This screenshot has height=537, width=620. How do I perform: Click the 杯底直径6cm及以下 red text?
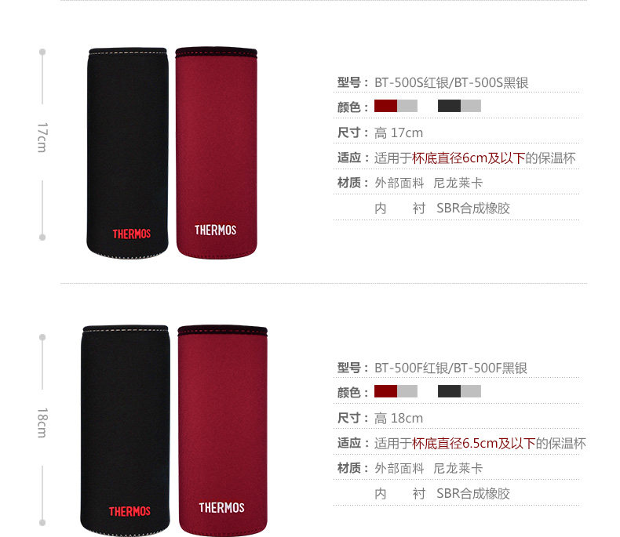click(x=469, y=158)
